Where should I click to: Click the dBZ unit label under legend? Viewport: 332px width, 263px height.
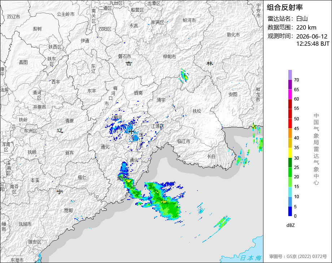tap(290, 225)
